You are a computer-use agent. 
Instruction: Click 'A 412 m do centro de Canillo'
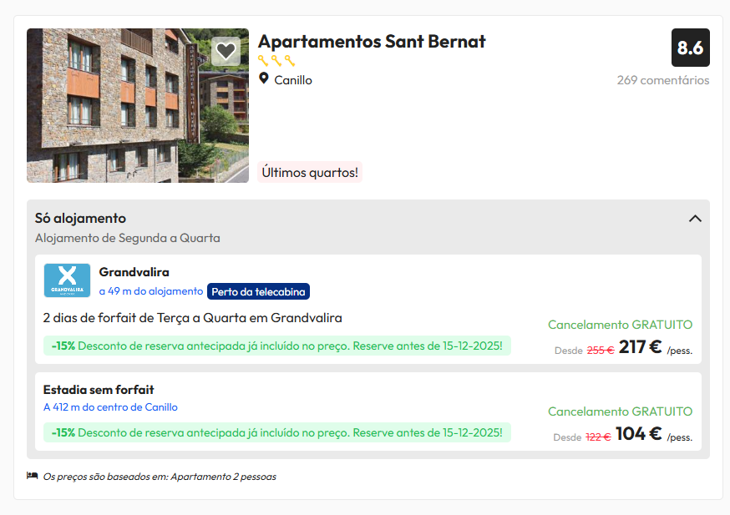[110, 407]
